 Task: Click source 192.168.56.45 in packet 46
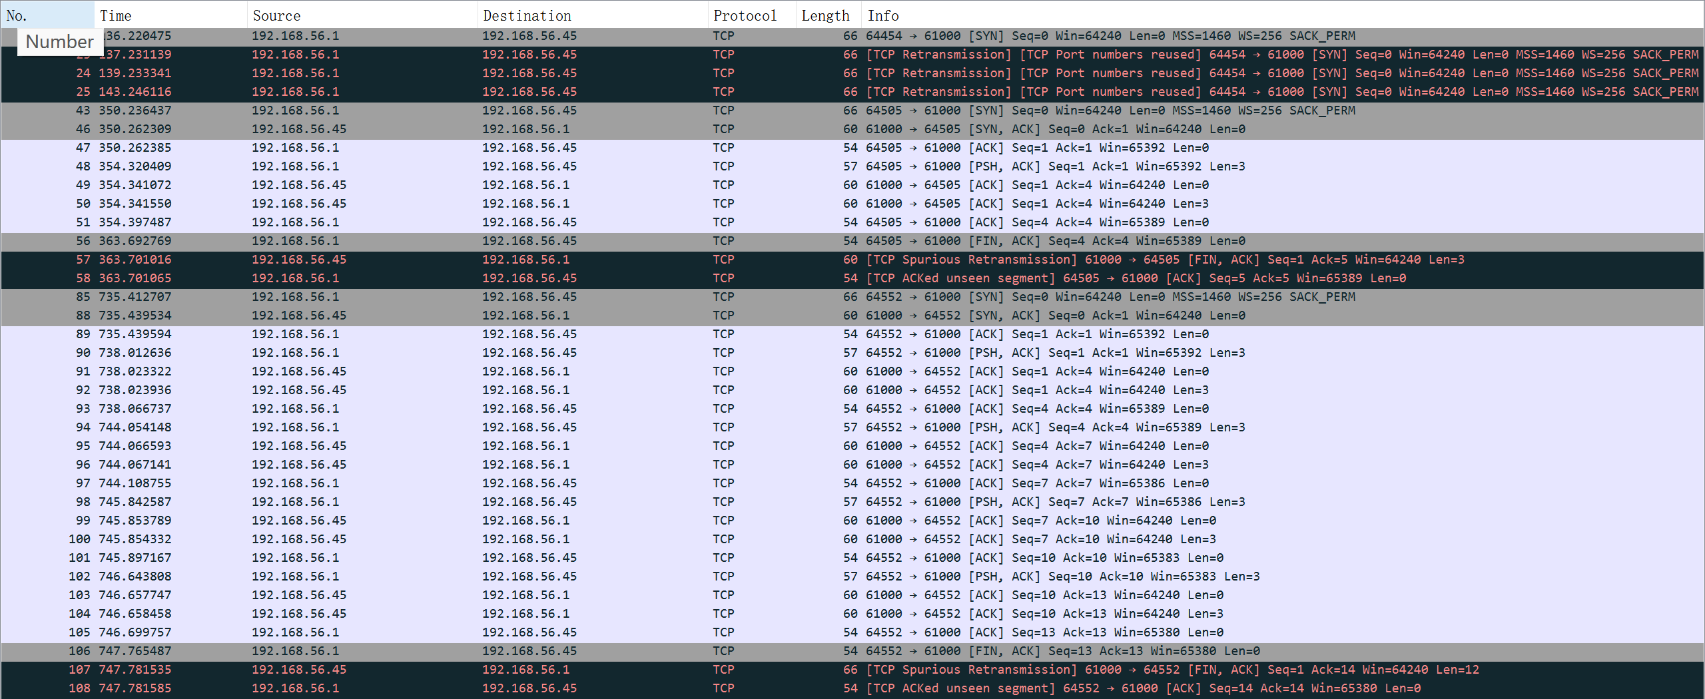pyautogui.click(x=299, y=129)
